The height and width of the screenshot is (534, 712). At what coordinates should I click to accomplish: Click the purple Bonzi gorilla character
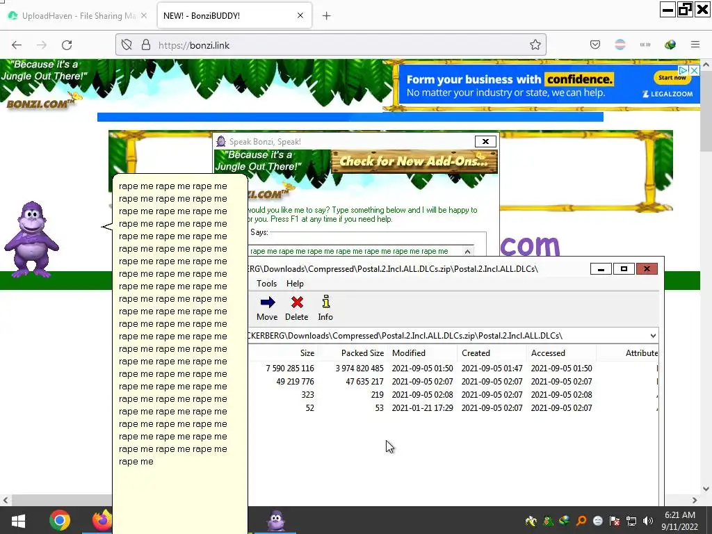click(x=31, y=239)
